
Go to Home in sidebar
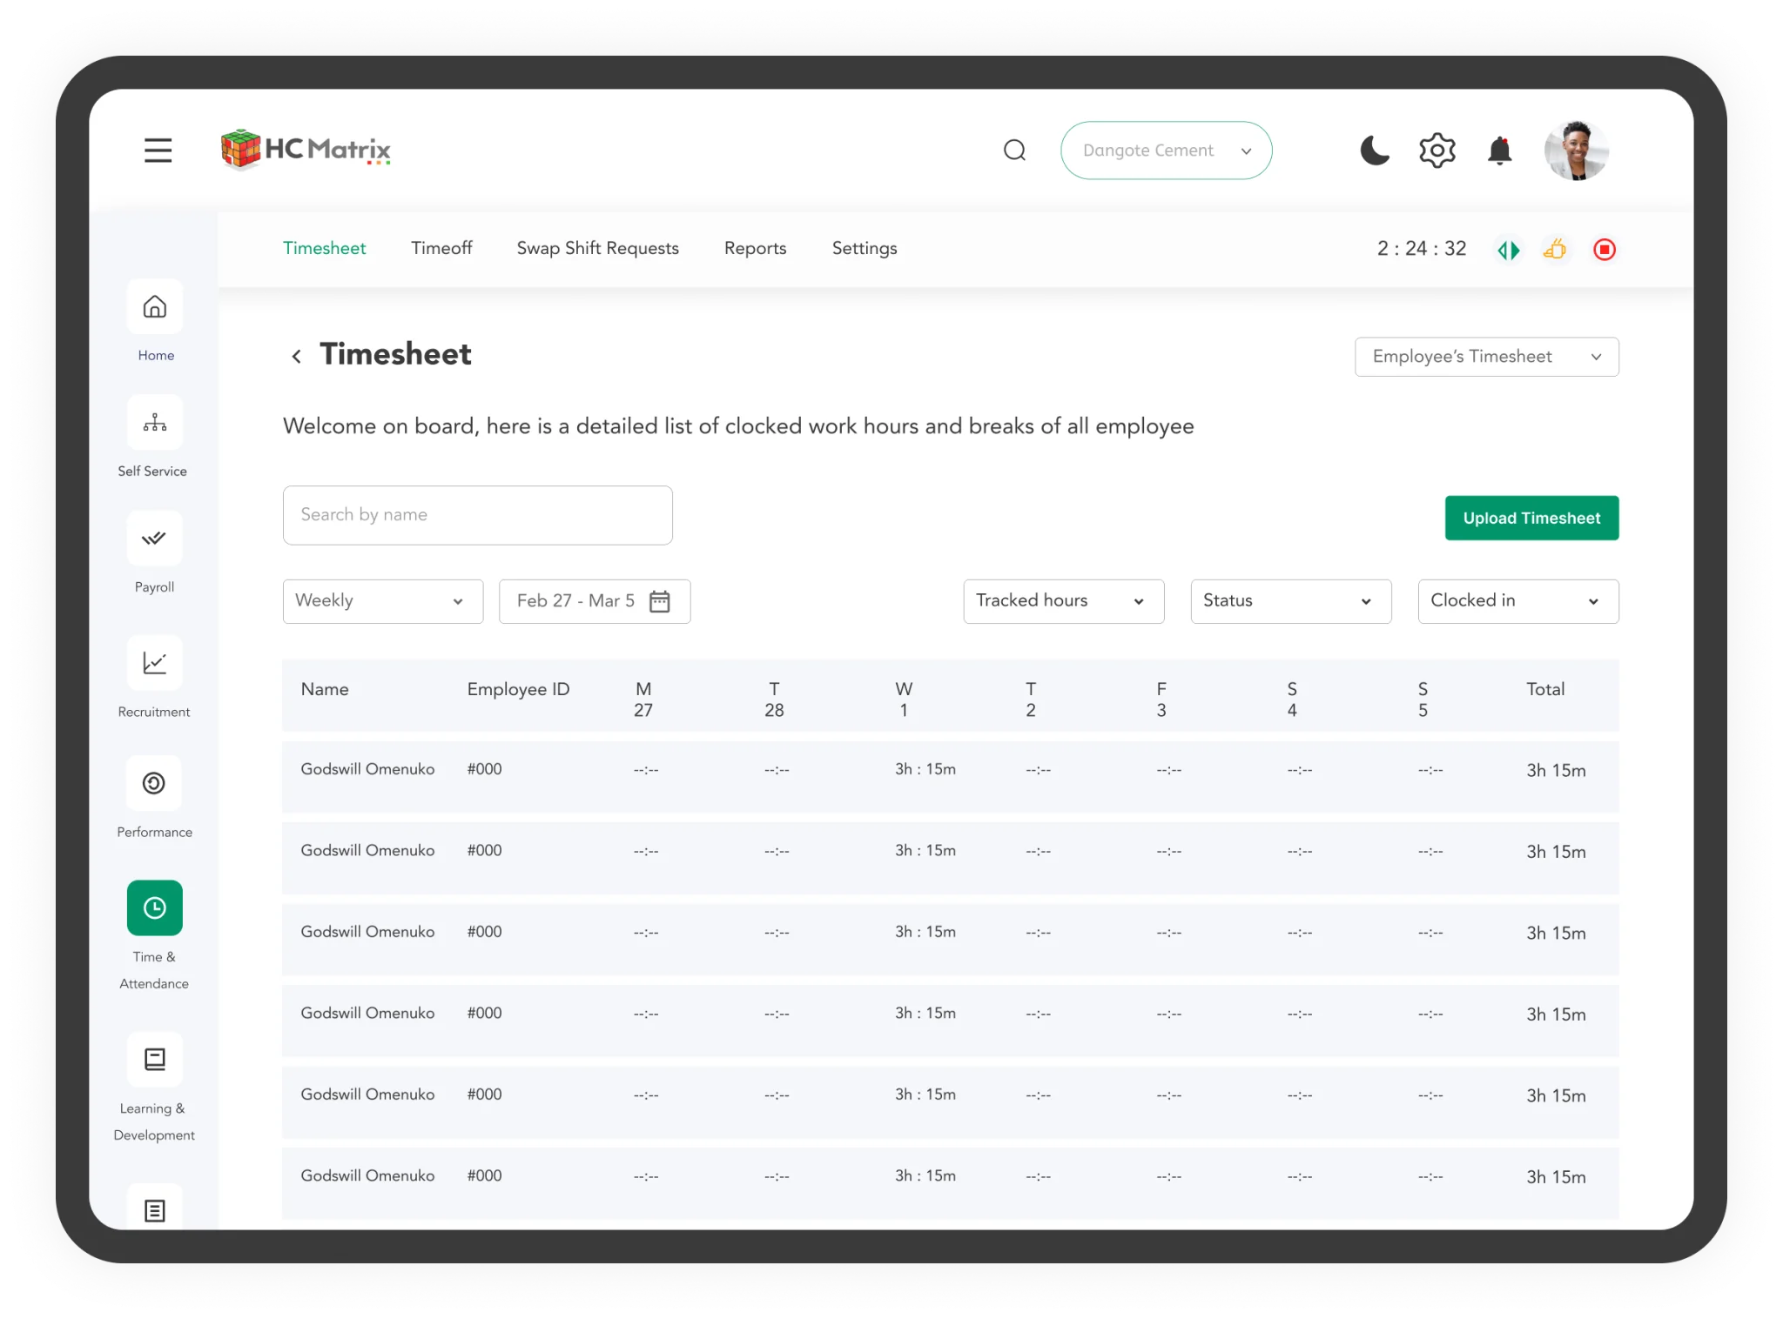[155, 307]
